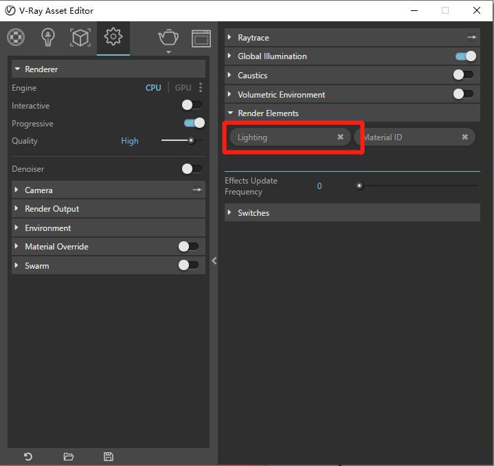Turn on the Swarm switch
The width and height of the screenshot is (494, 466).
[188, 265]
